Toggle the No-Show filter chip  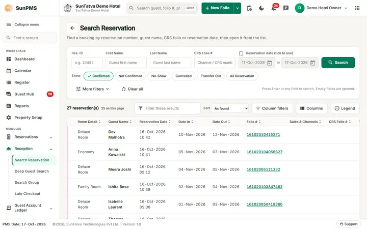point(159,76)
